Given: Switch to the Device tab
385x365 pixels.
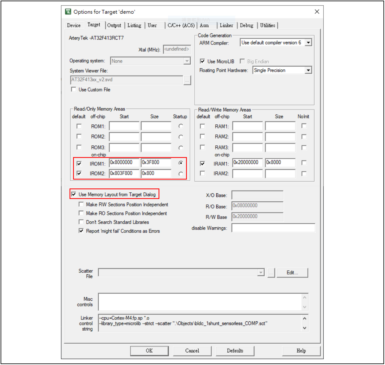Looking at the screenshot, I should click(74, 25).
